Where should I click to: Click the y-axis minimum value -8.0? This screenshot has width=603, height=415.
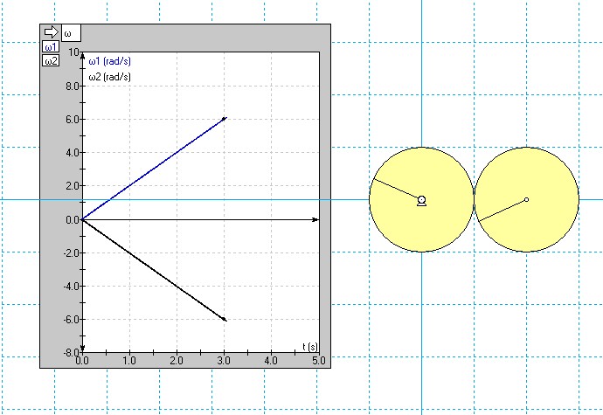[x=68, y=353]
